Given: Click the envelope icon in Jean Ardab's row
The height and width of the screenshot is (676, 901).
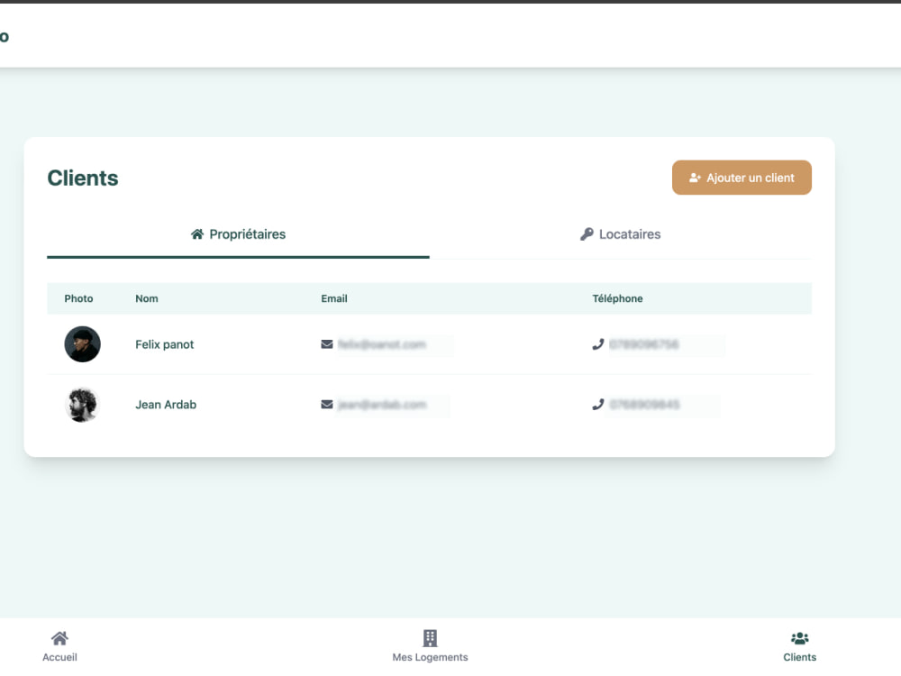Looking at the screenshot, I should coord(327,405).
